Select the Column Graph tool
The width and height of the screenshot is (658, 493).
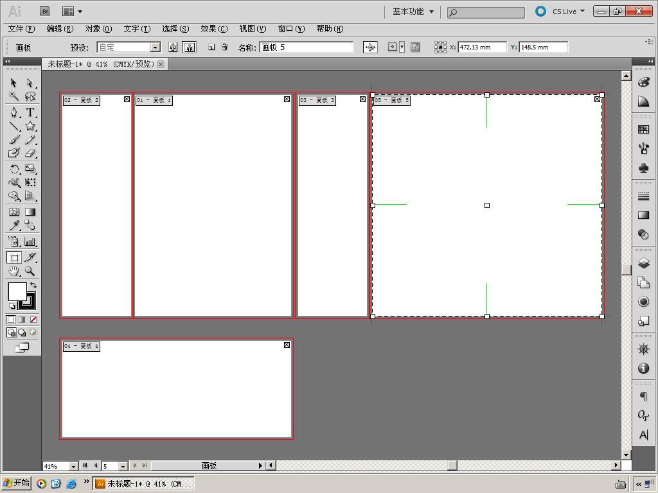click(x=30, y=241)
